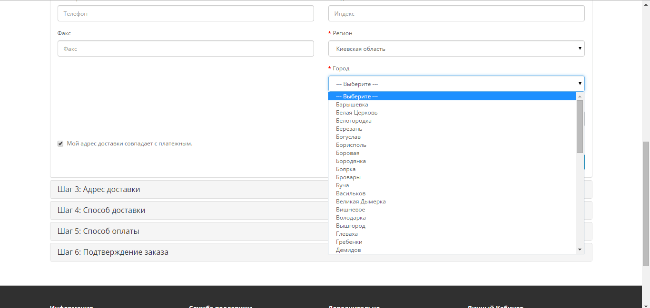
Task: Open the Регион dropdown showing Киевская область
Action: pos(456,48)
